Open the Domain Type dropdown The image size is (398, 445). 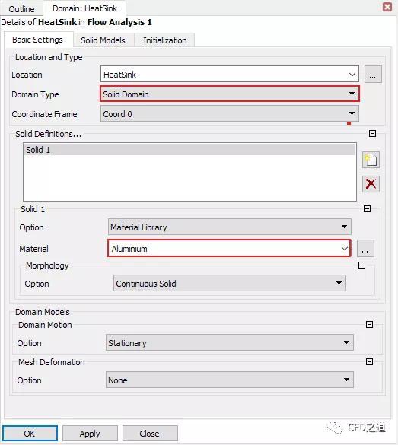pyautogui.click(x=230, y=94)
